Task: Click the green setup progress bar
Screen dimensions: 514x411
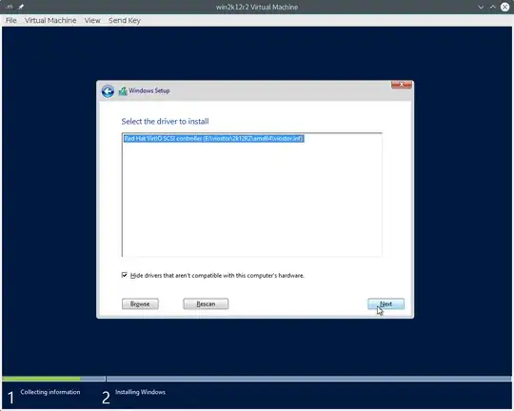Action: (41, 379)
